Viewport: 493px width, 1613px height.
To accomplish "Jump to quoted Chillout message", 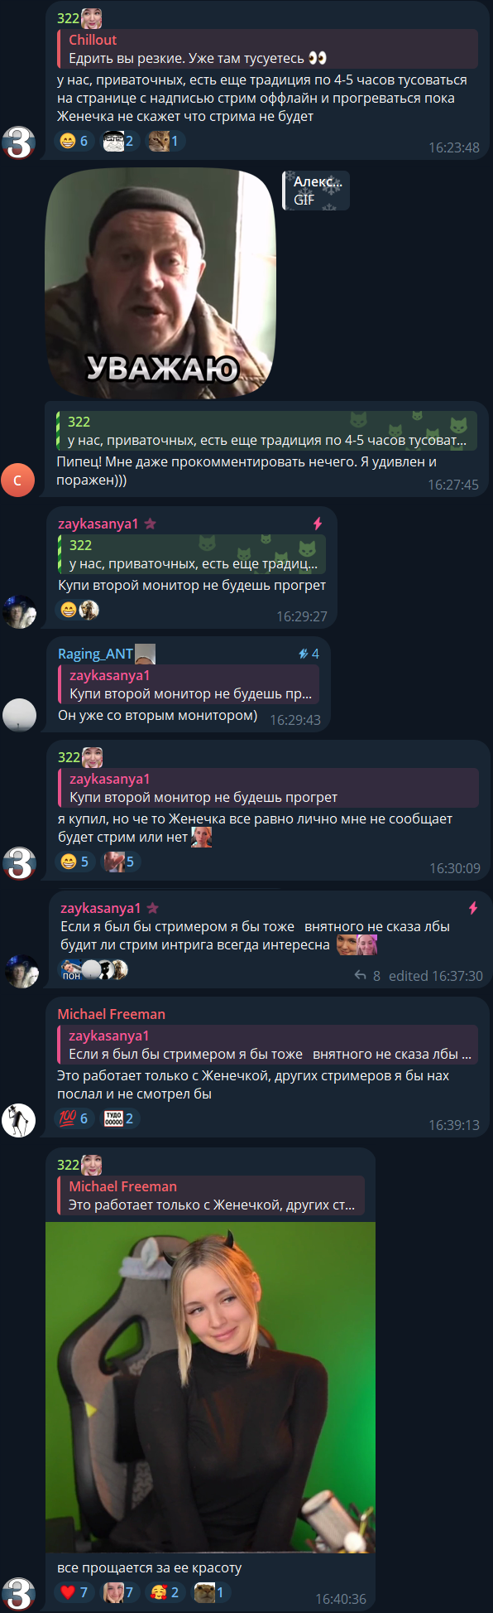I will (268, 49).
